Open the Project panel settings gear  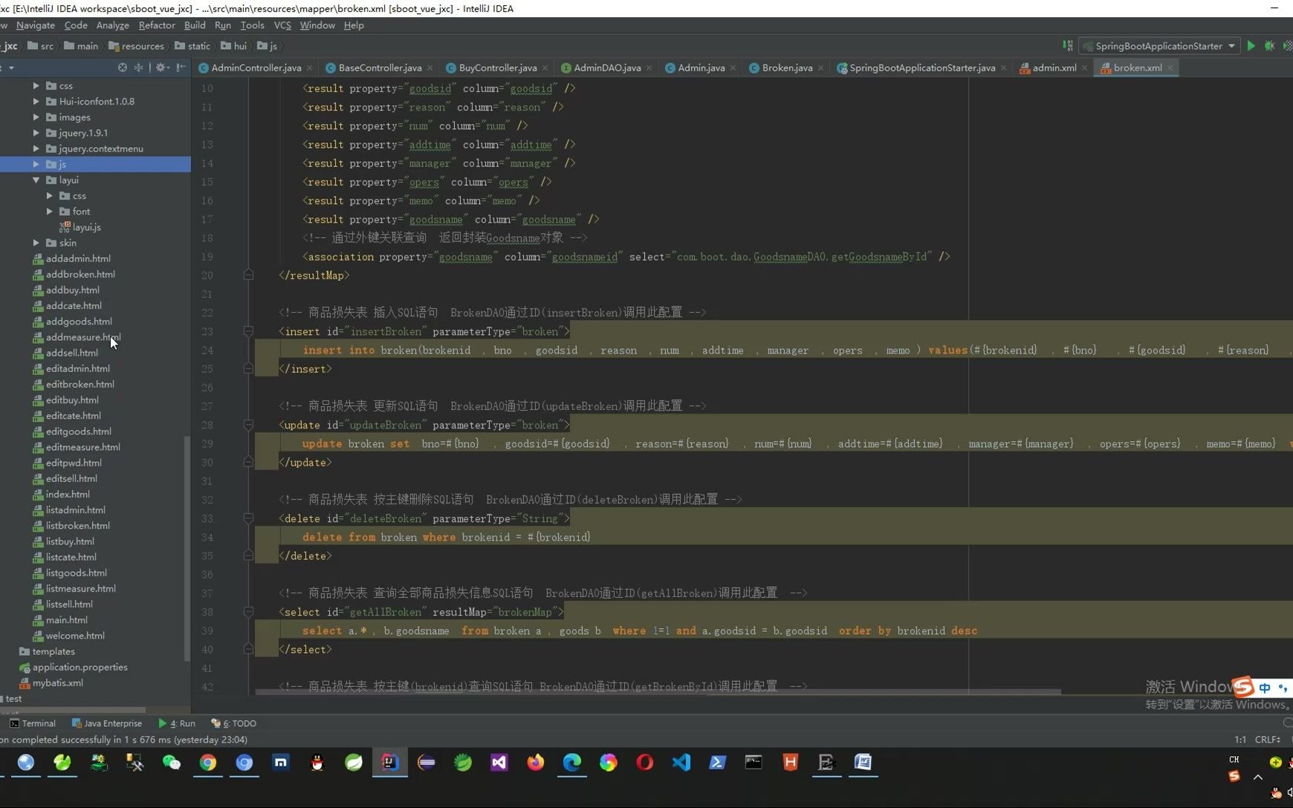click(161, 68)
